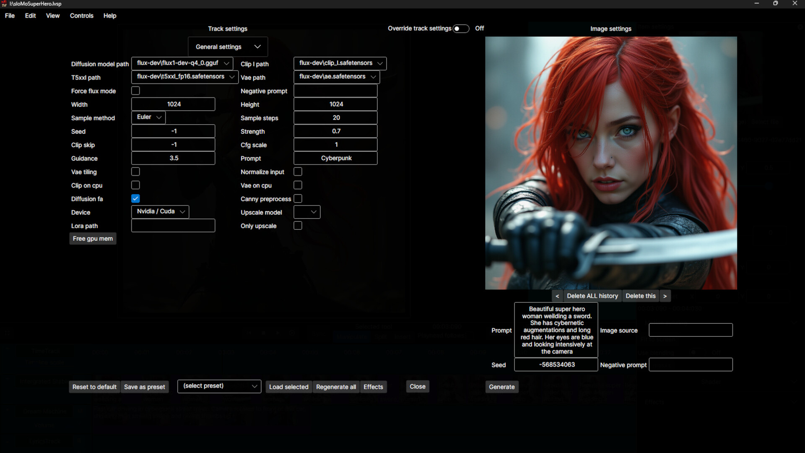Click the previous image history arrow
Viewport: 805px width, 453px height.
(557, 296)
